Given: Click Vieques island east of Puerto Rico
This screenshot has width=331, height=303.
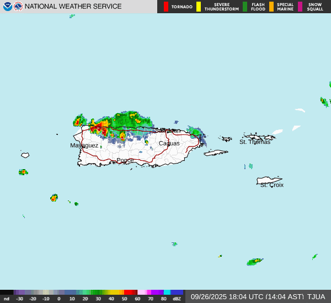Looking at the screenshot, I should [216, 153].
